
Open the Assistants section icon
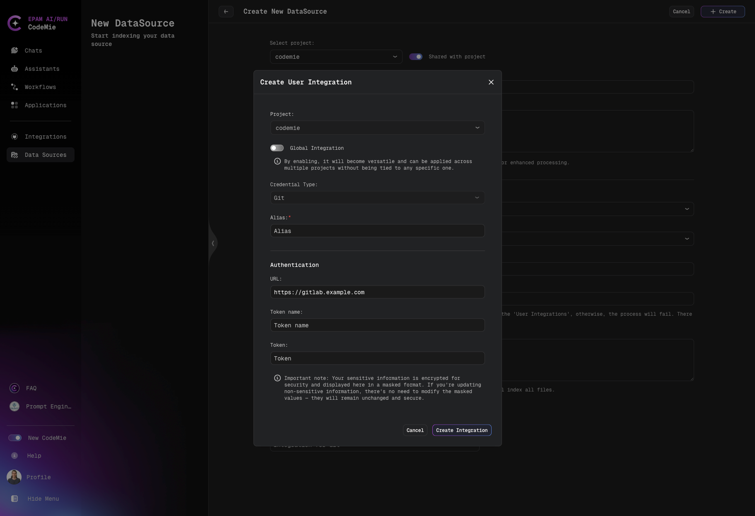coord(15,69)
